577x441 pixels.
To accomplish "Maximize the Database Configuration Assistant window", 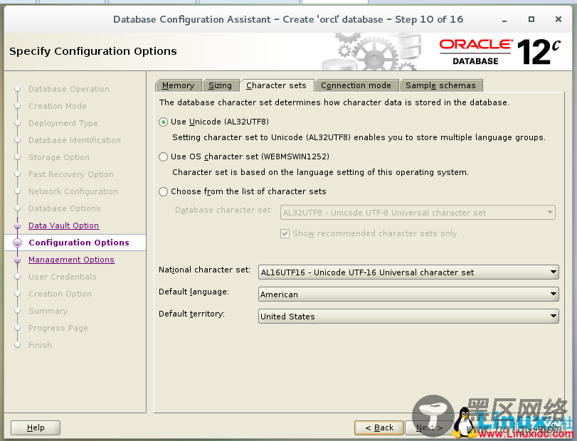I will coord(531,19).
